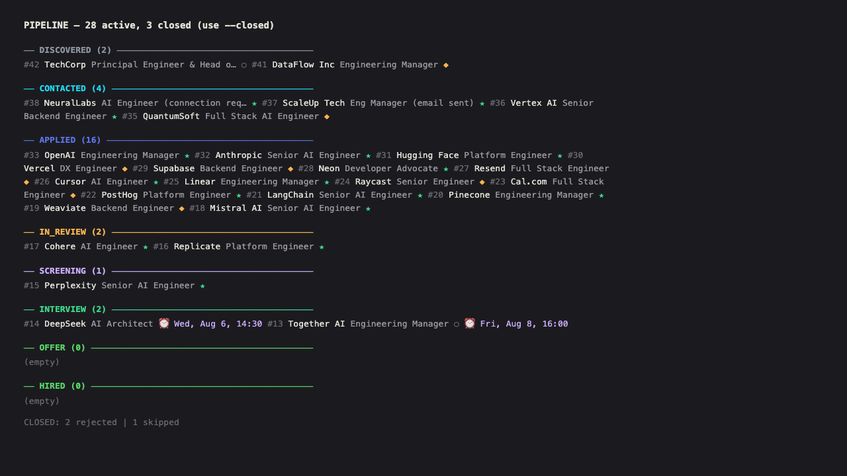This screenshot has height=476, width=847.
Task: Select the Together AI company name
Action: pos(316,324)
